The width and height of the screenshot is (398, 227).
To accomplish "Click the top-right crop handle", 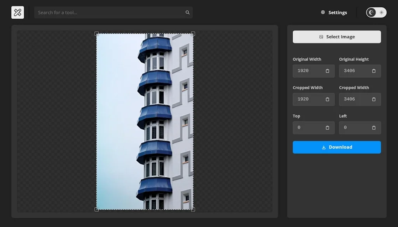I will 193,34.
